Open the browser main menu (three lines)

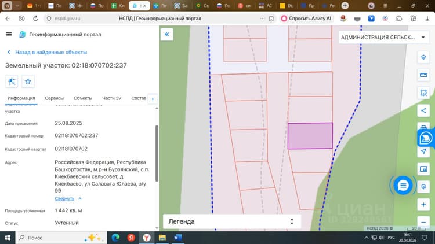point(385,6)
